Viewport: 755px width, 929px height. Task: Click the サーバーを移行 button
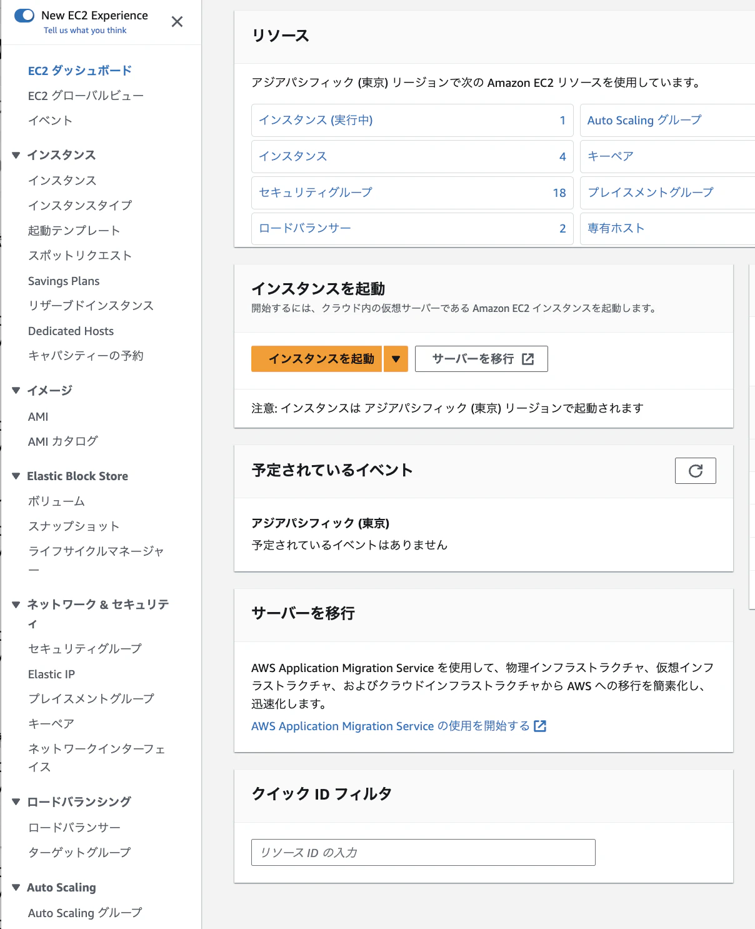click(x=481, y=359)
